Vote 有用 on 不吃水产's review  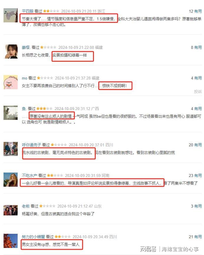click(198, 175)
